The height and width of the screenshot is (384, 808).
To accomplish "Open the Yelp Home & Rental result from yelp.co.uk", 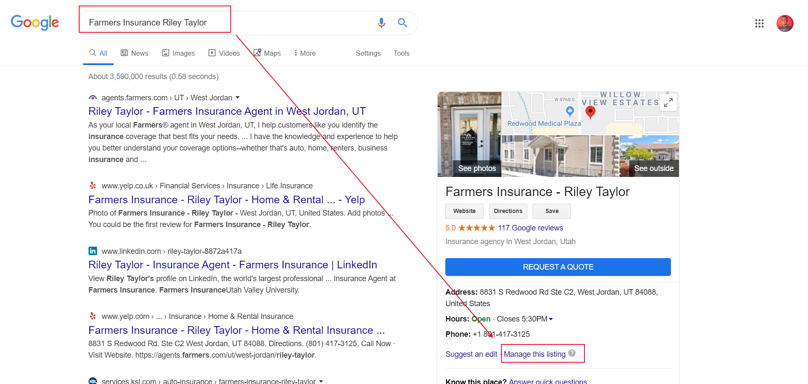I will 226,200.
